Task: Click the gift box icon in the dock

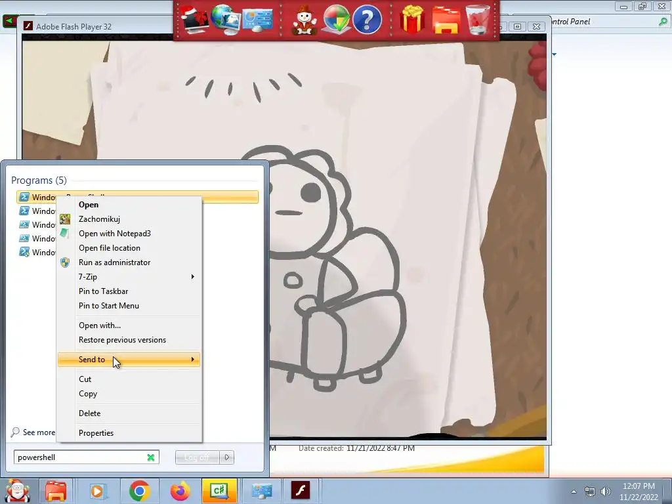Action: pyautogui.click(x=412, y=19)
